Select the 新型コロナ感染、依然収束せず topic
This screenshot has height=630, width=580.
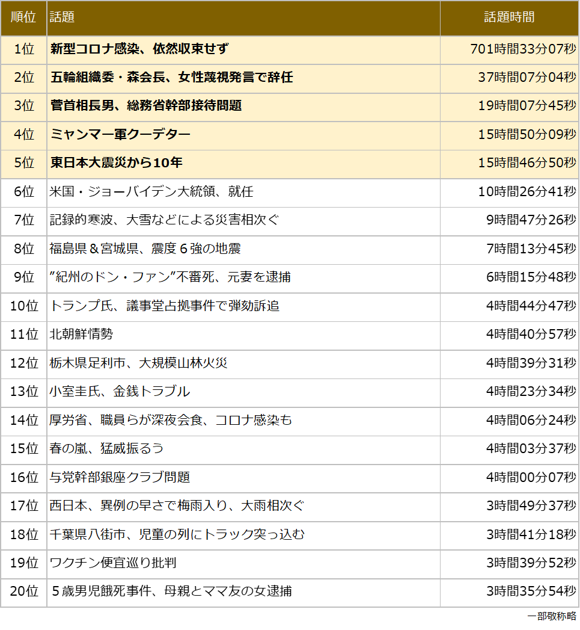[x=139, y=49]
